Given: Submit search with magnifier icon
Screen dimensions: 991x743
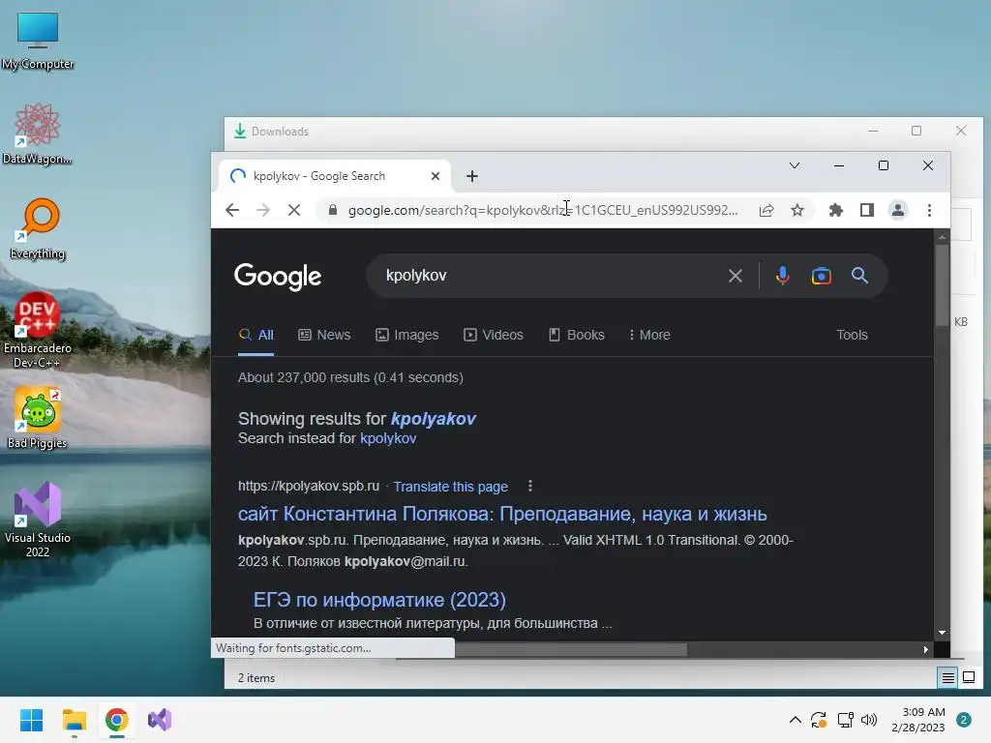Looking at the screenshot, I should pos(859,276).
